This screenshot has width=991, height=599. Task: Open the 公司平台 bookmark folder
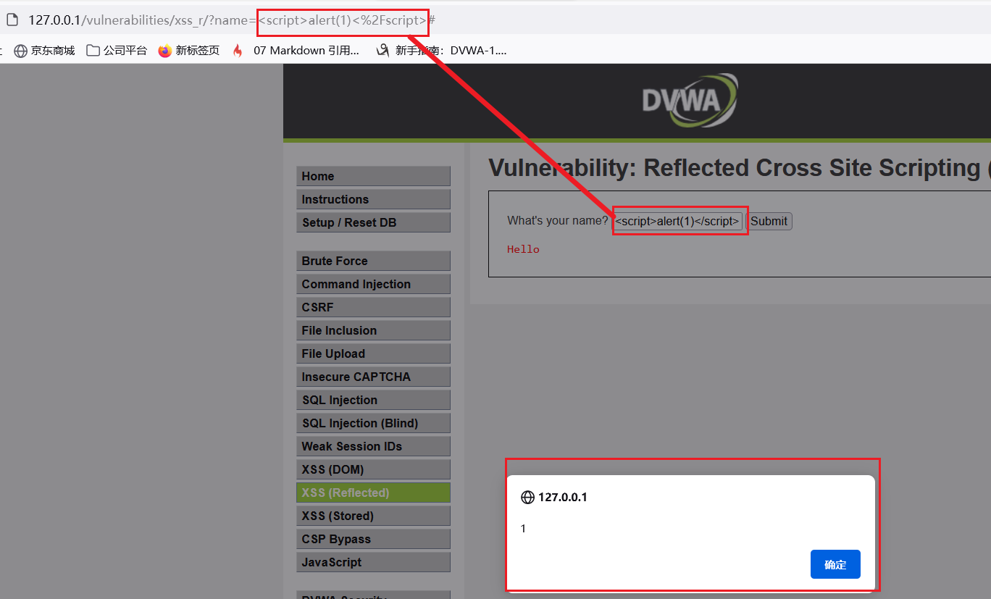[116, 51]
